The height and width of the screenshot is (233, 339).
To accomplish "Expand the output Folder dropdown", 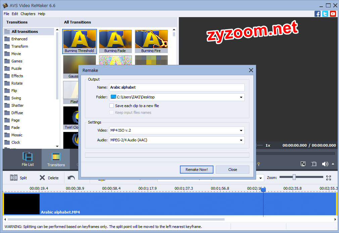I will click(241, 97).
